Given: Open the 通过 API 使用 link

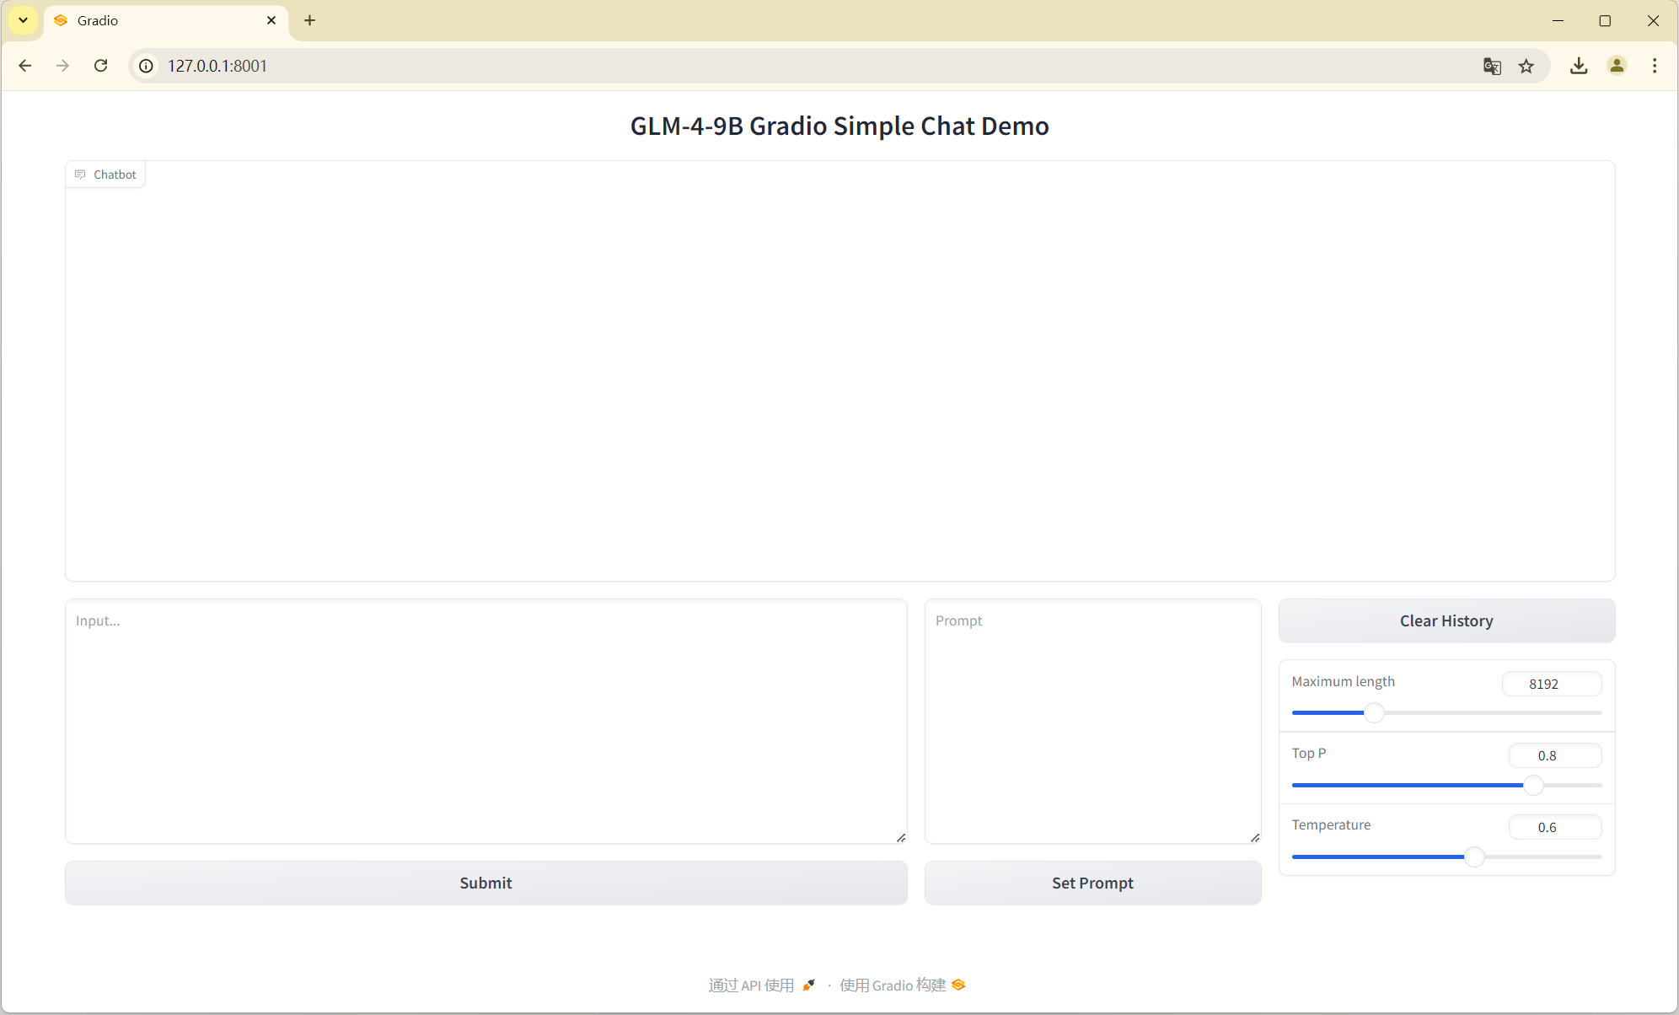Looking at the screenshot, I should coord(750,984).
